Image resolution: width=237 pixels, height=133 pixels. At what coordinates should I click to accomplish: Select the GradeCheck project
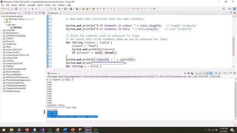pos(11,44)
